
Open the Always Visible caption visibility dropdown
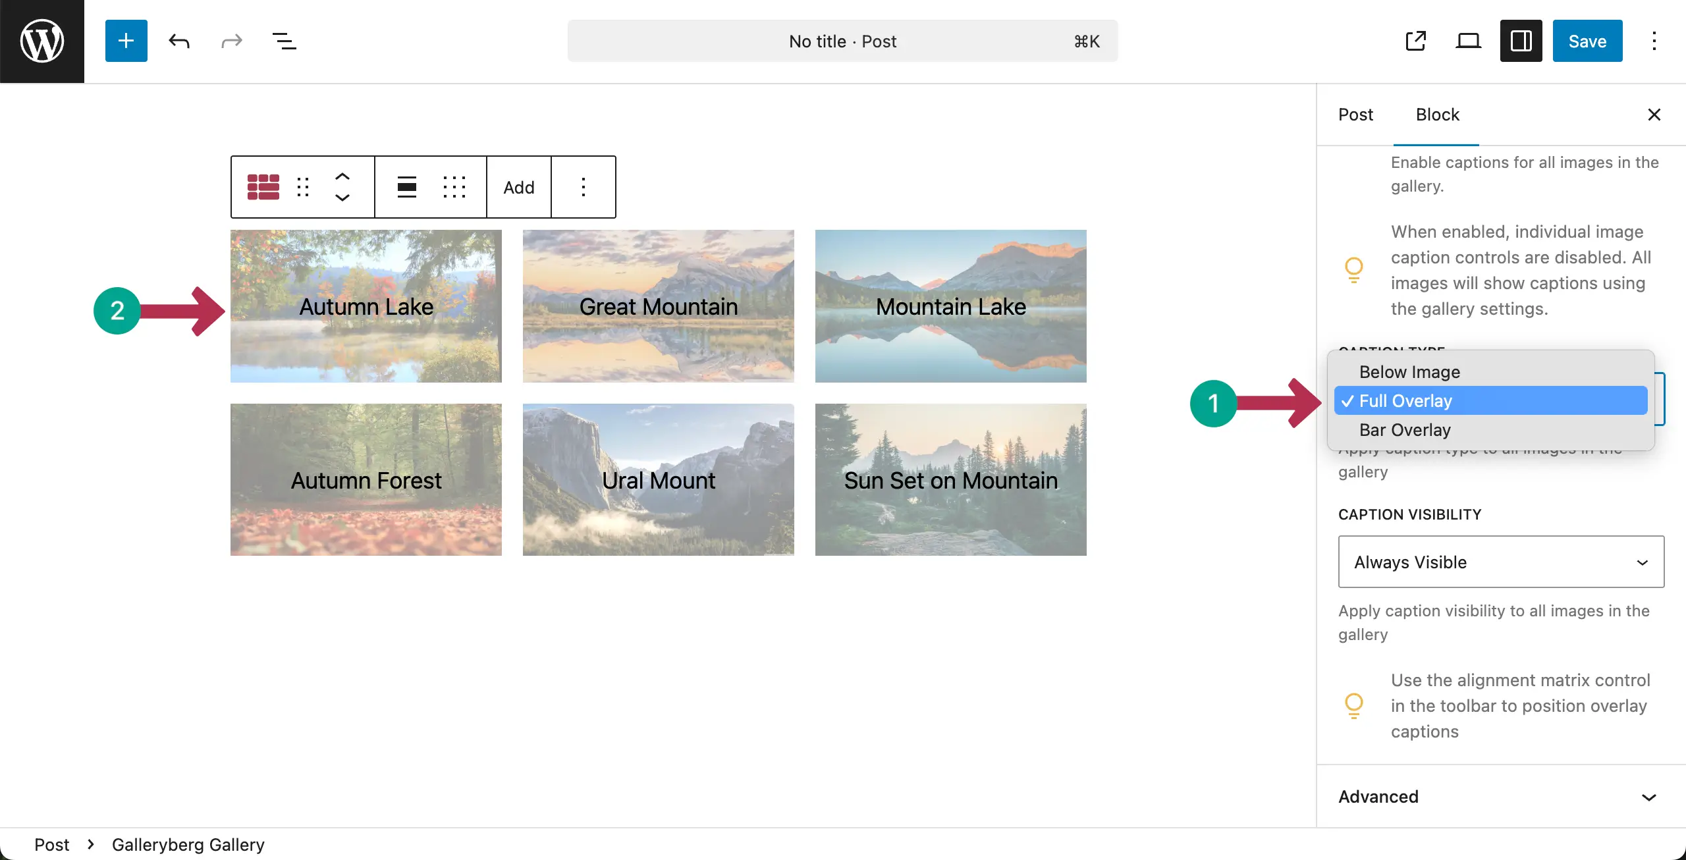(x=1500, y=562)
